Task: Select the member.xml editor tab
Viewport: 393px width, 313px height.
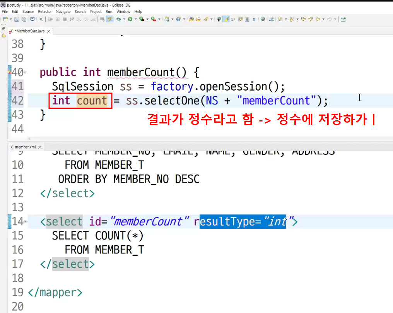Action: point(25,147)
